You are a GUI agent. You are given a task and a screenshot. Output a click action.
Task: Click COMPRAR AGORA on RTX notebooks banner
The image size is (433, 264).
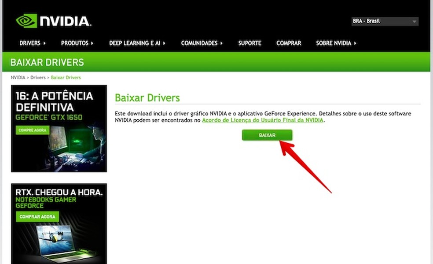tap(37, 217)
